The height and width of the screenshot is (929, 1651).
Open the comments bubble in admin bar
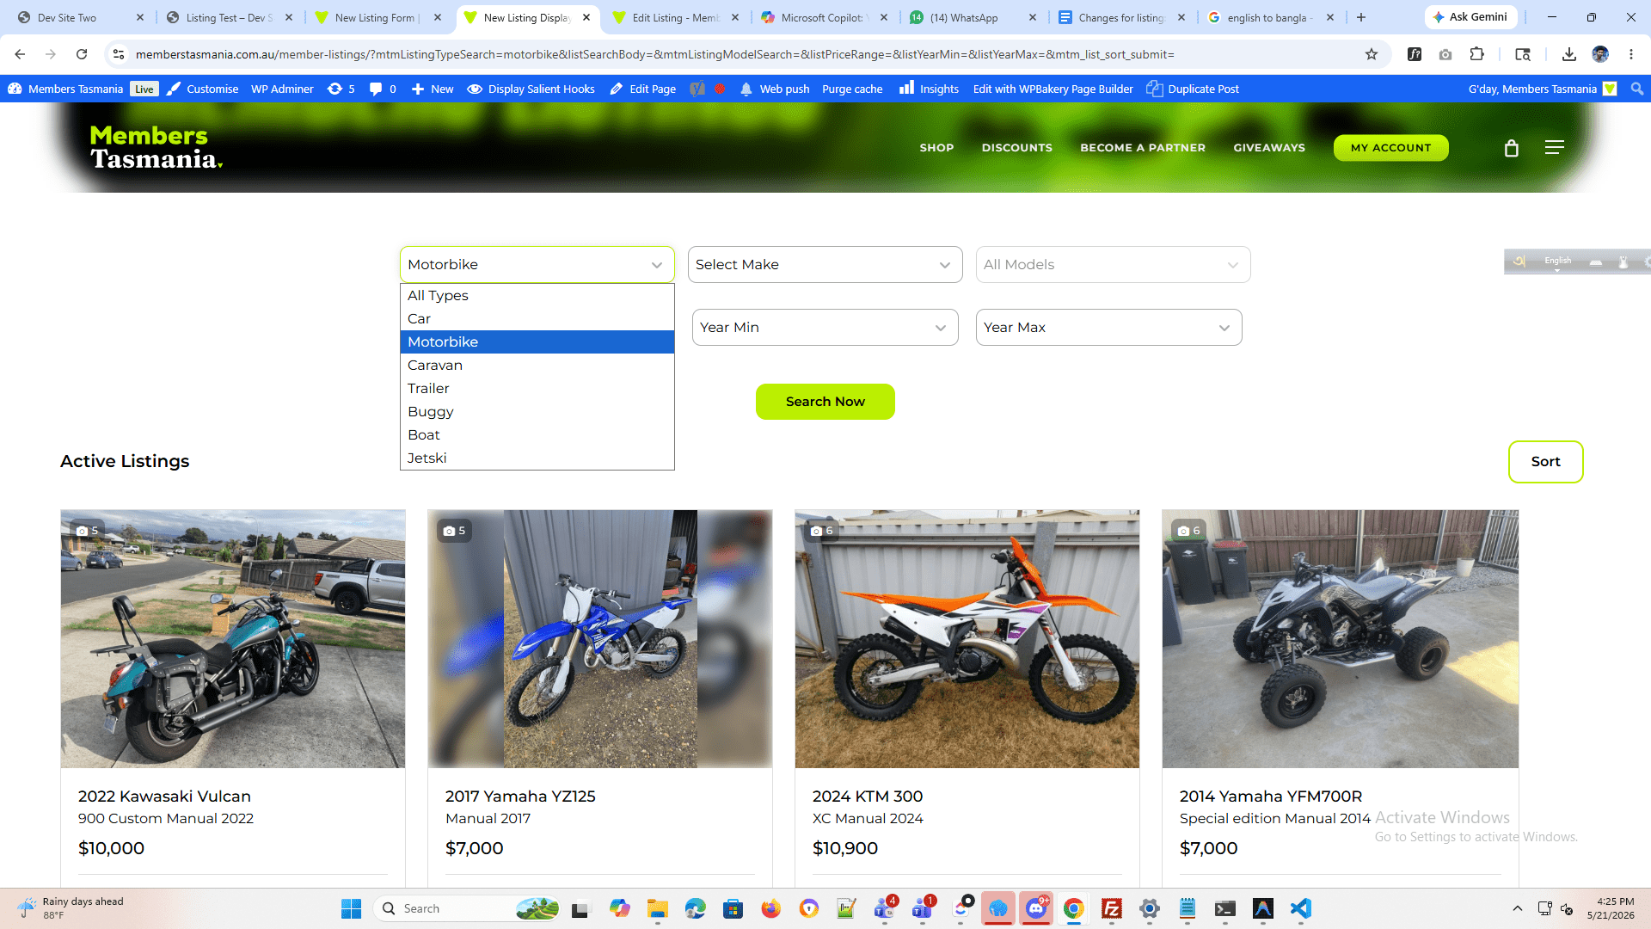383,89
